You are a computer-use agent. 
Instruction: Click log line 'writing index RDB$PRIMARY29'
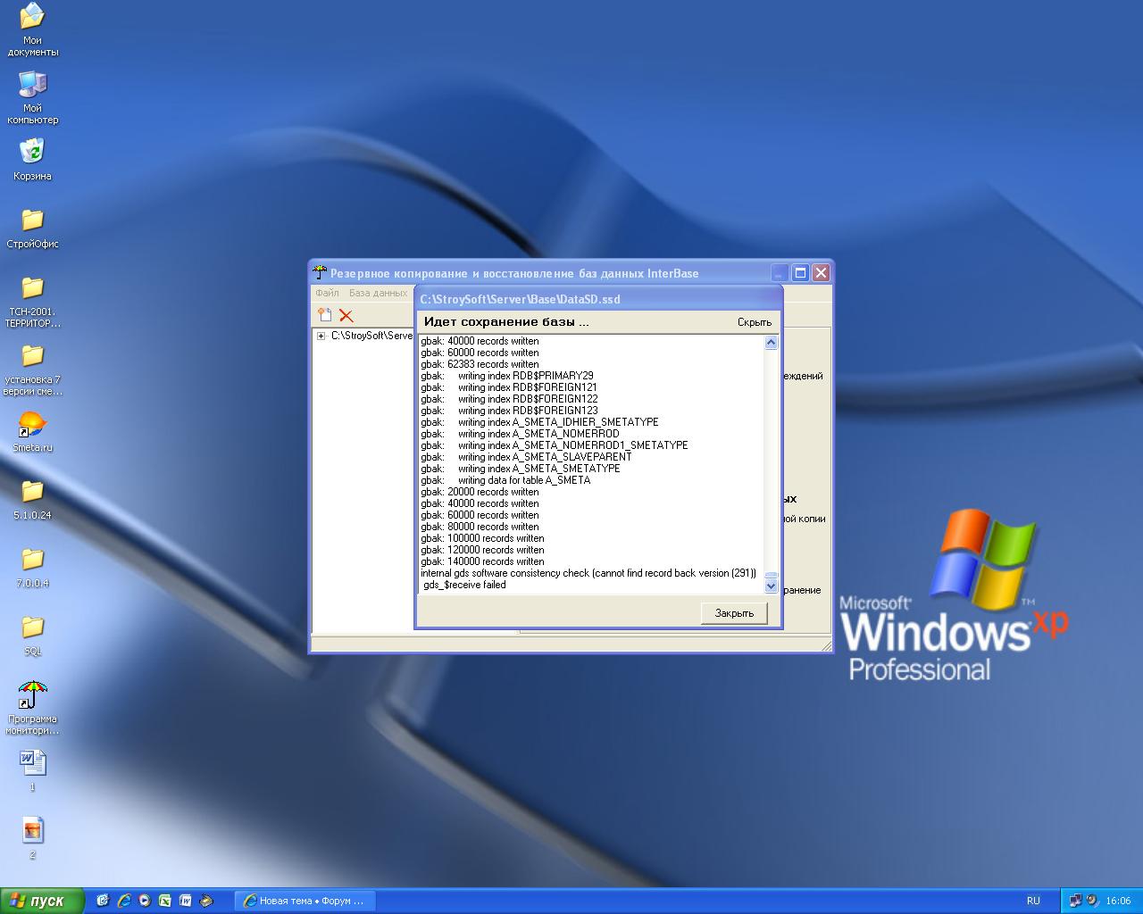click(507, 376)
